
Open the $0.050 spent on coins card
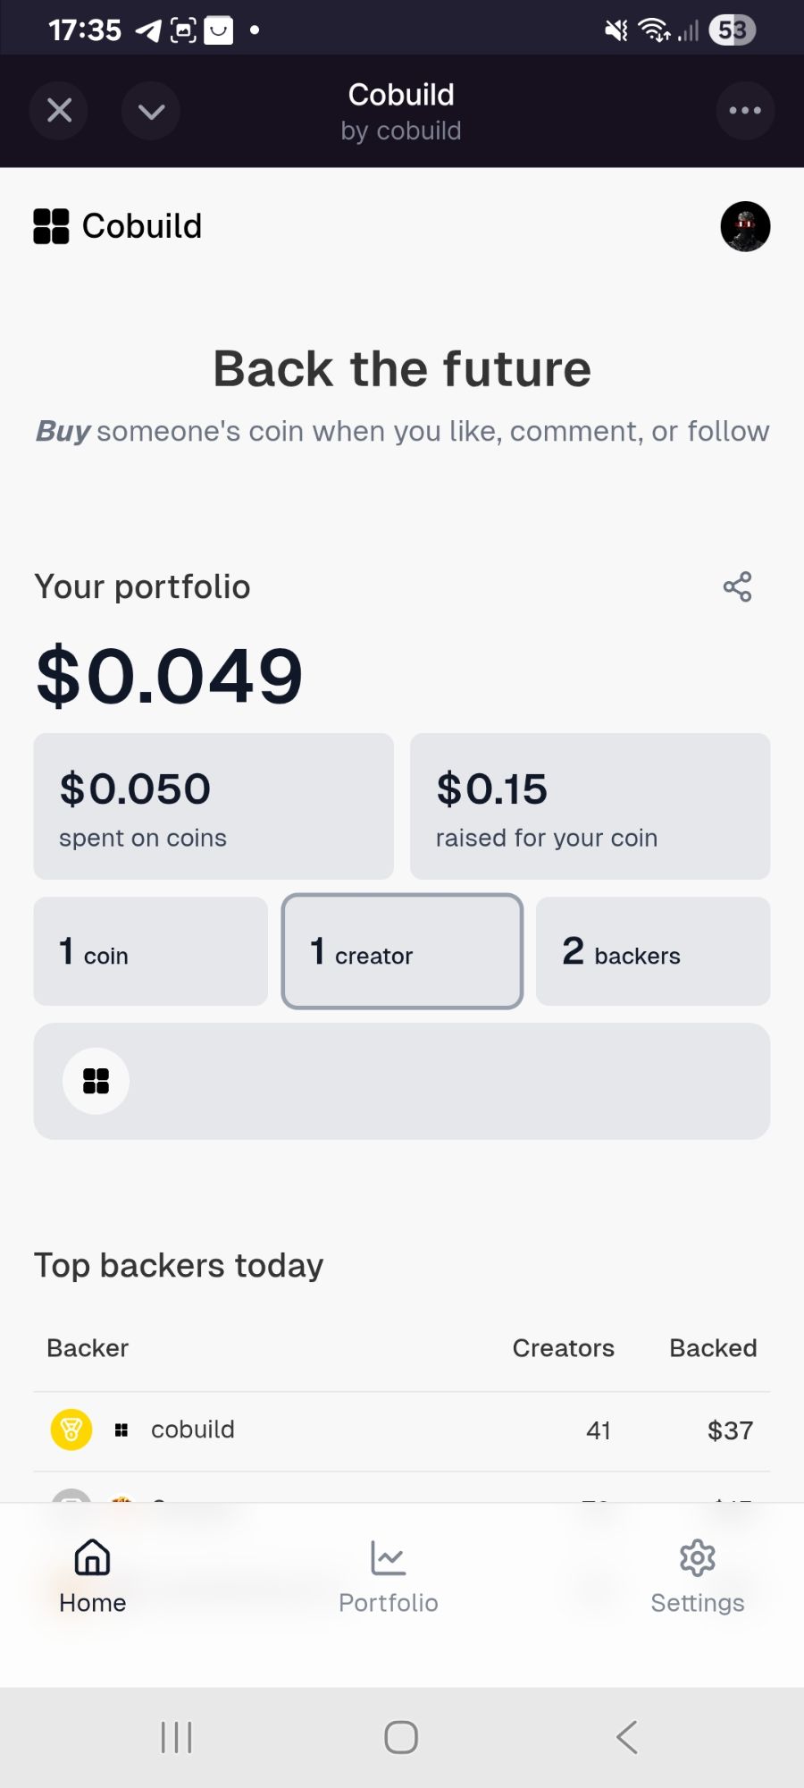214,806
